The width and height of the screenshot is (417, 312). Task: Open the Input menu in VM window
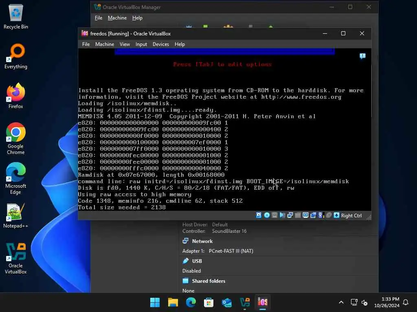[141, 44]
